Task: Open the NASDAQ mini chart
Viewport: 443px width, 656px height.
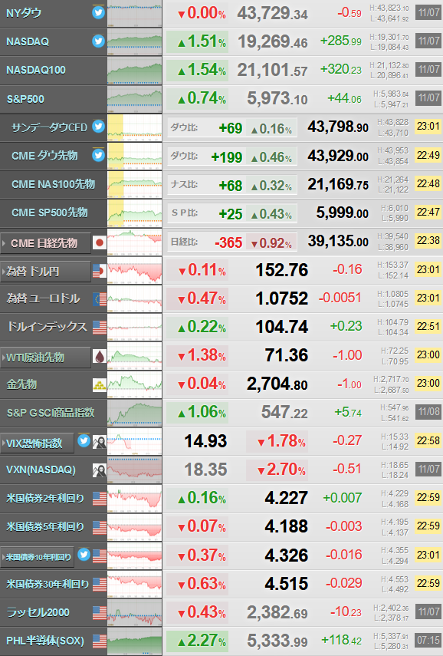Action: [135, 41]
